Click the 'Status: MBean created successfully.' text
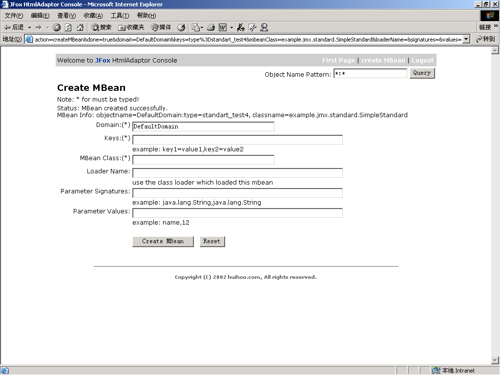This screenshot has height=375, width=500. click(112, 108)
